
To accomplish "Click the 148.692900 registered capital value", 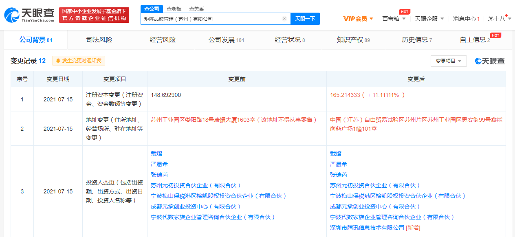I will pyautogui.click(x=166, y=95).
